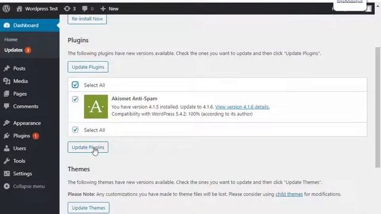Open Users in sidebar
The width and height of the screenshot is (381, 214).
[20, 148]
